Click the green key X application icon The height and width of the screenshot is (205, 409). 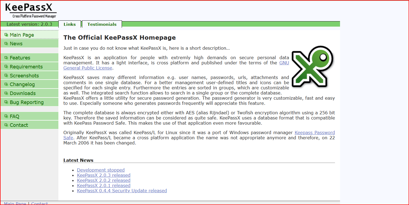pos(312,67)
